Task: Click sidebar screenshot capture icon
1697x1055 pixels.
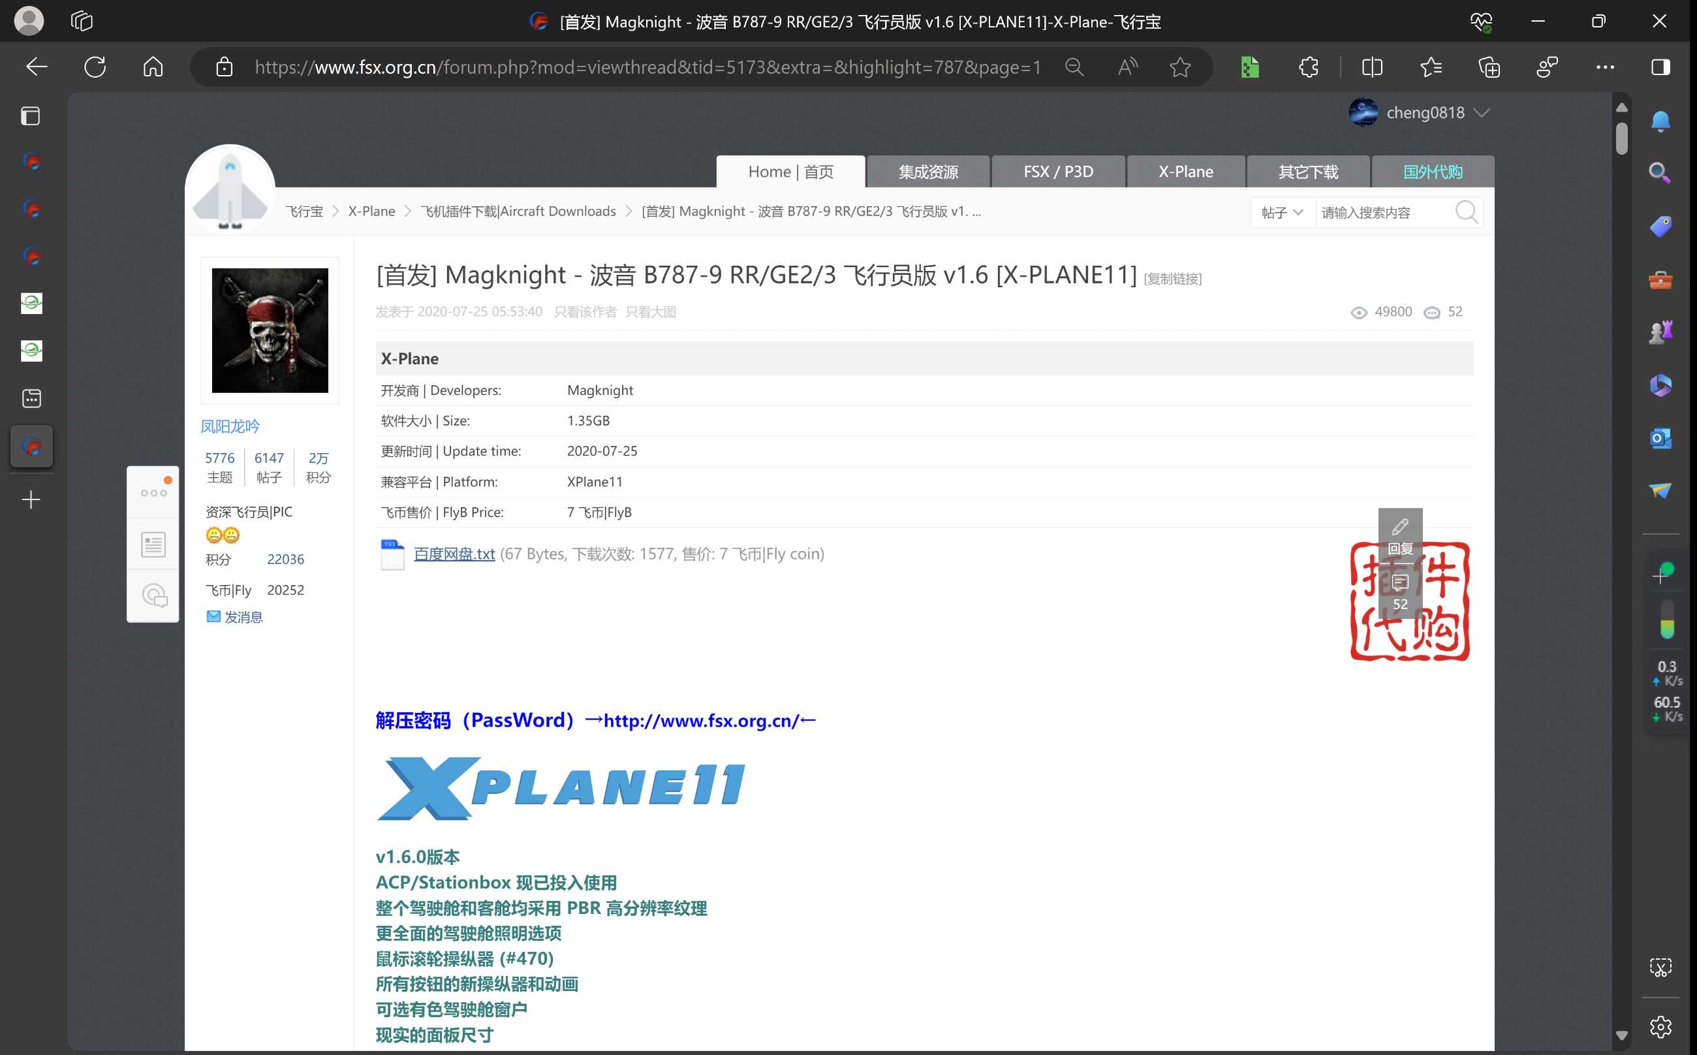Action: (x=1660, y=967)
